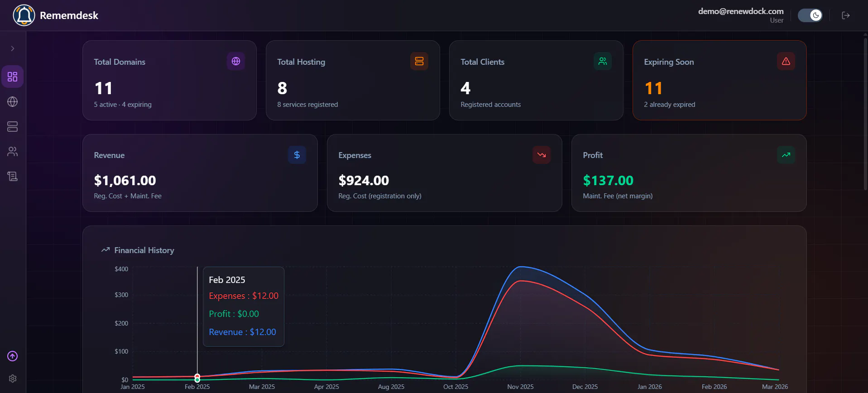The height and width of the screenshot is (393, 868).
Task: Click the Oct 2025 x-axis label
Action: (x=456, y=387)
